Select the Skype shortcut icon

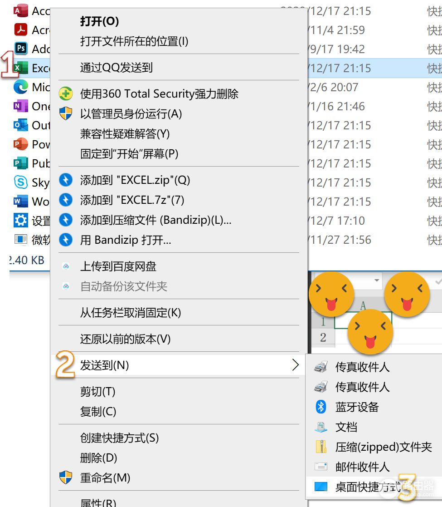point(21,182)
